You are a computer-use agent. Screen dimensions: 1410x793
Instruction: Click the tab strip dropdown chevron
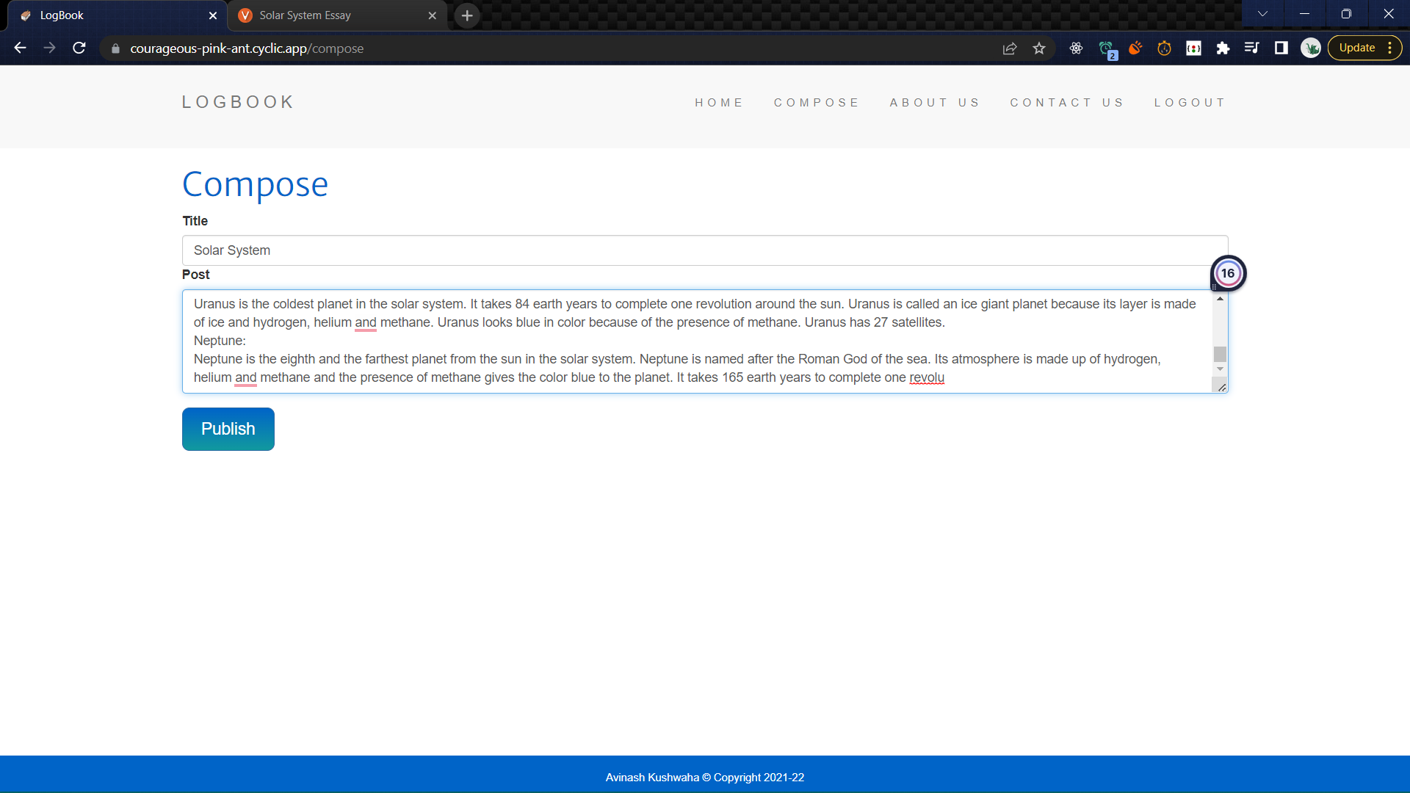coord(1262,13)
